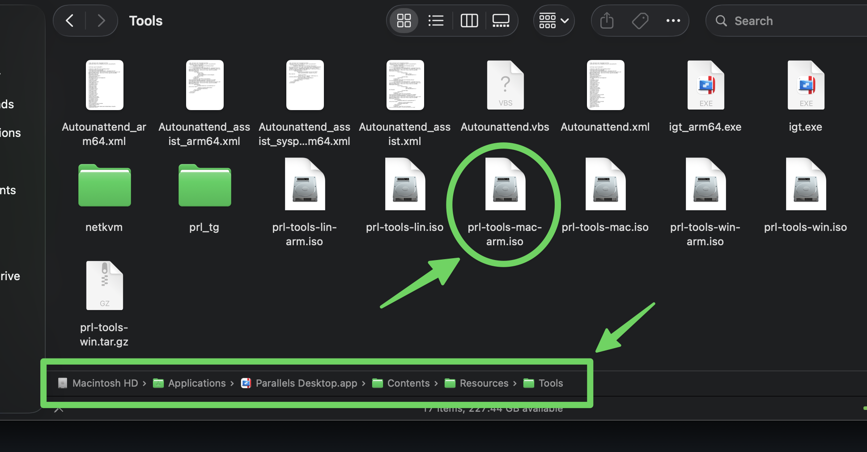
Task: Open the Edit Tags toolbar button
Action: pos(640,21)
